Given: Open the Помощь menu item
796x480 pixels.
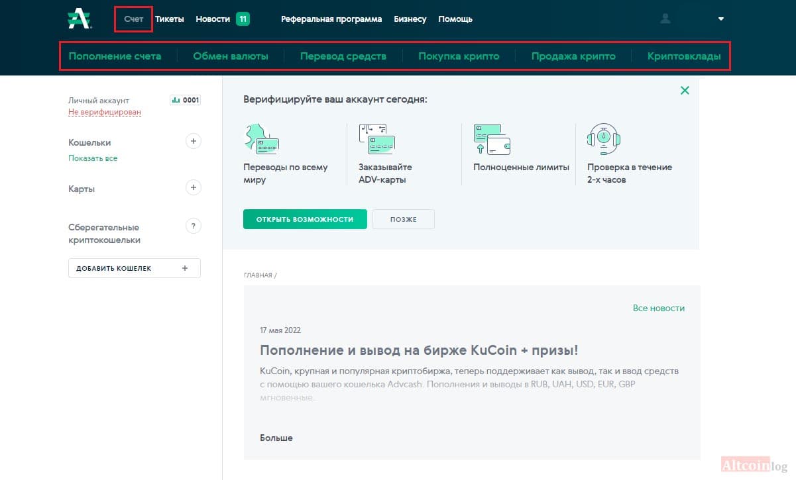Looking at the screenshot, I should coord(455,19).
